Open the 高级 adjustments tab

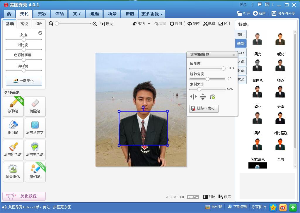24,24
